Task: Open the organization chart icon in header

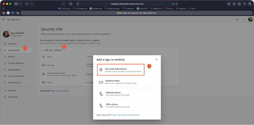Action: coord(237,19)
